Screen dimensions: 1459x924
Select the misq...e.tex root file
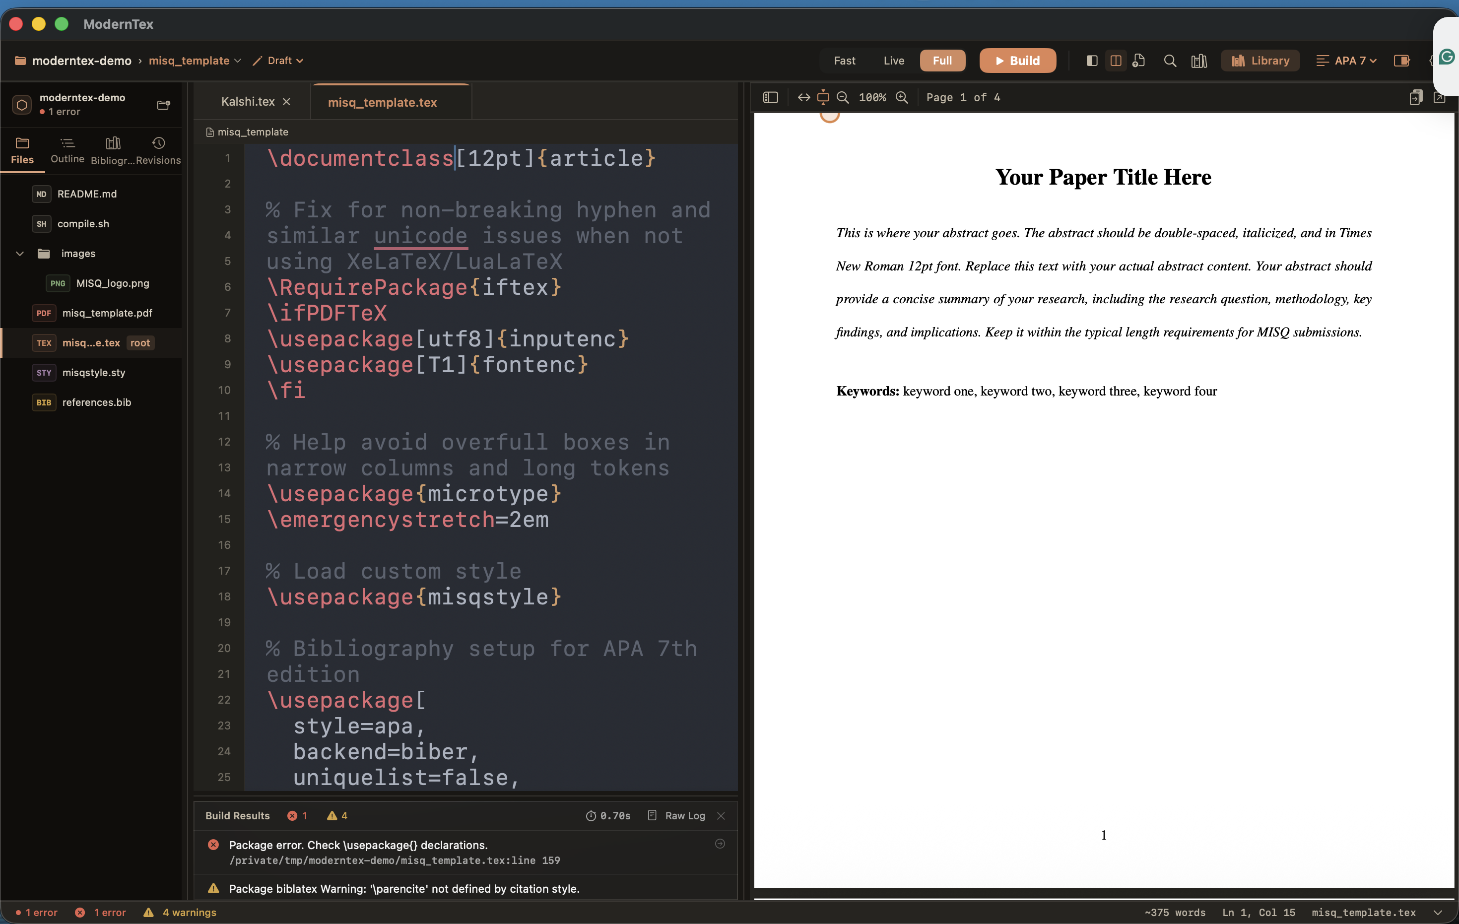click(x=91, y=342)
